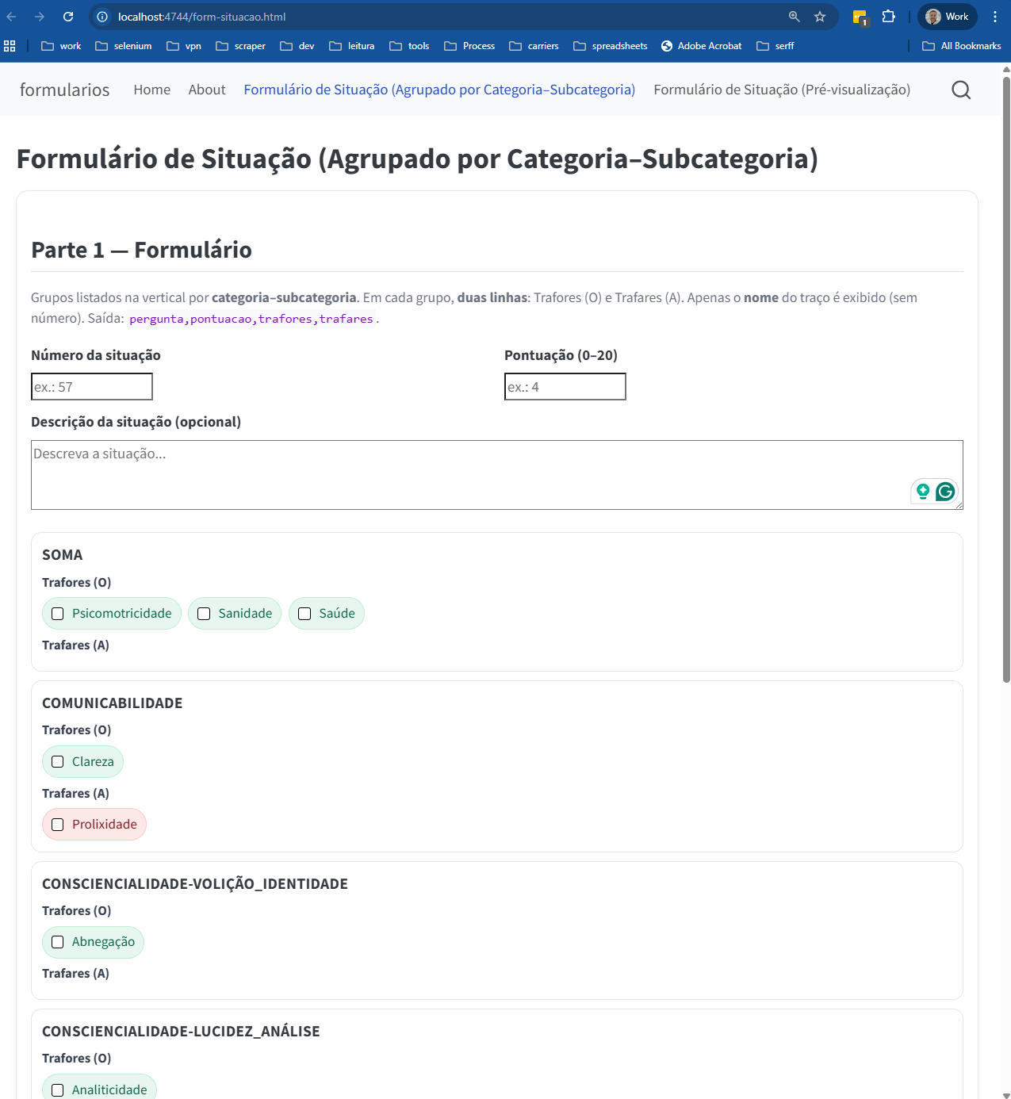
Task: Open the Chrome apps grid icon
Action: coord(10,46)
